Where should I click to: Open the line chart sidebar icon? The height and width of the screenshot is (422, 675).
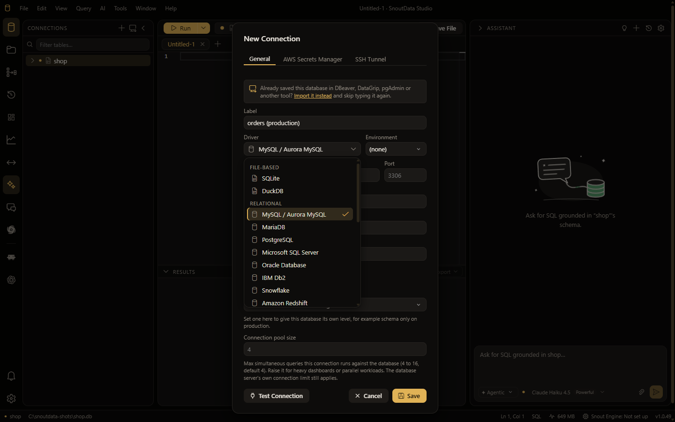[11, 140]
